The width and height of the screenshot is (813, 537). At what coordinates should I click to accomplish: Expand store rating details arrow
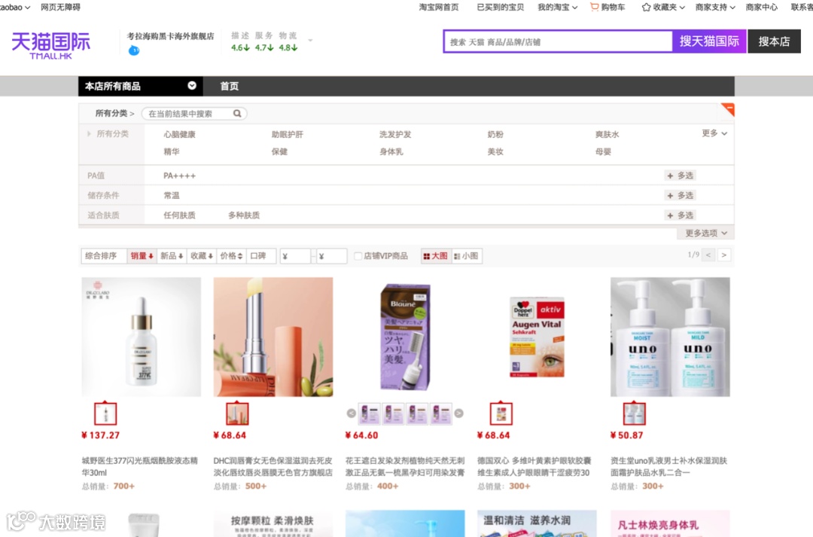pos(310,41)
